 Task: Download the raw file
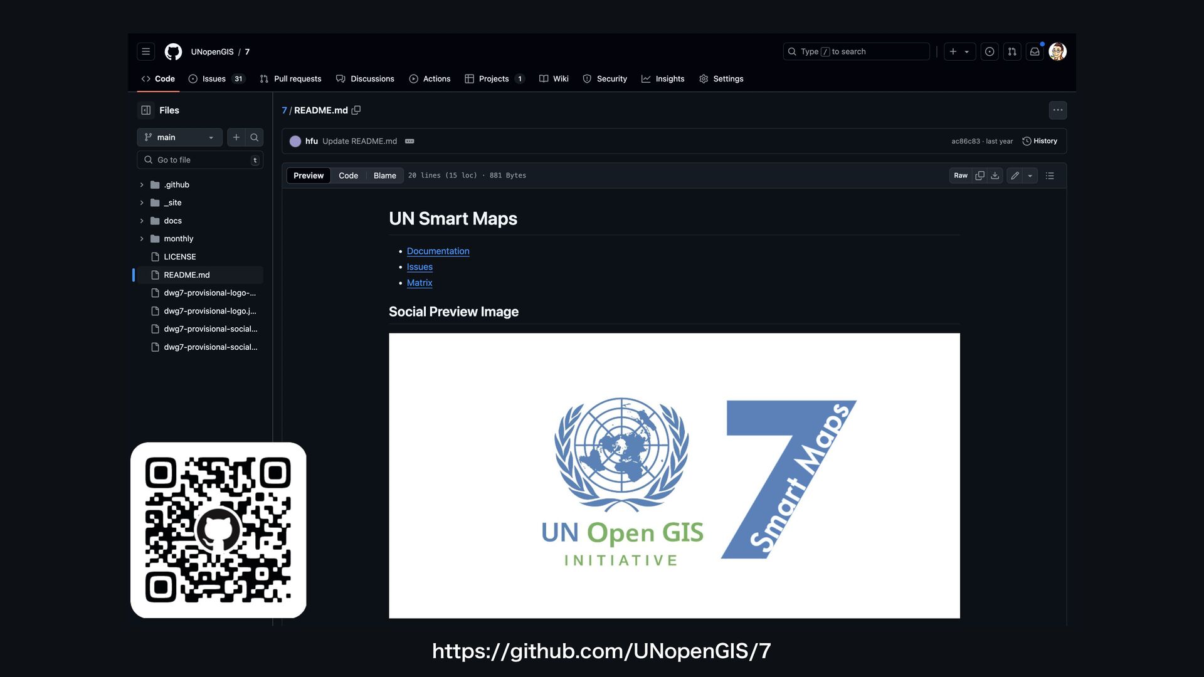pyautogui.click(x=995, y=176)
